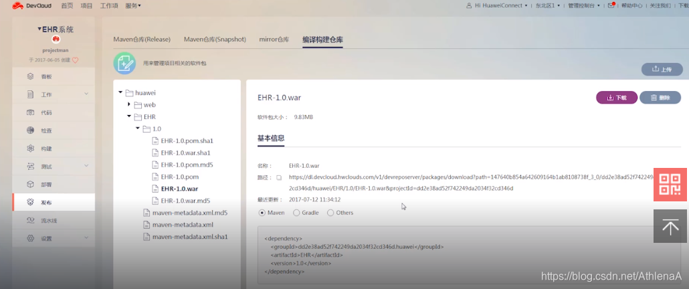The height and width of the screenshot is (289, 689).
Task: Click the Huawei project avatar icon
Action: tap(56, 39)
